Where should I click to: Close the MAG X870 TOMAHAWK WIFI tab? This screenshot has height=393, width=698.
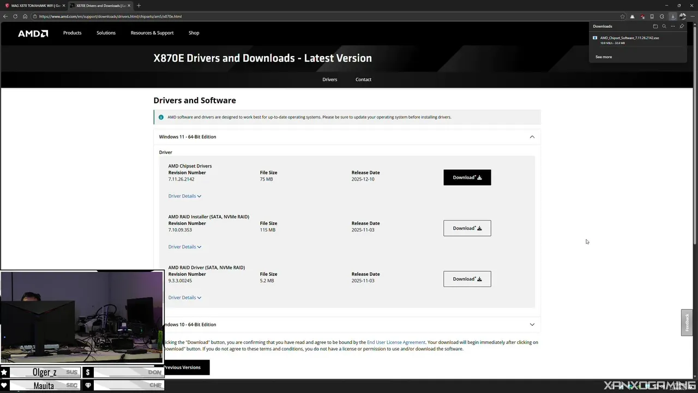pyautogui.click(x=65, y=5)
